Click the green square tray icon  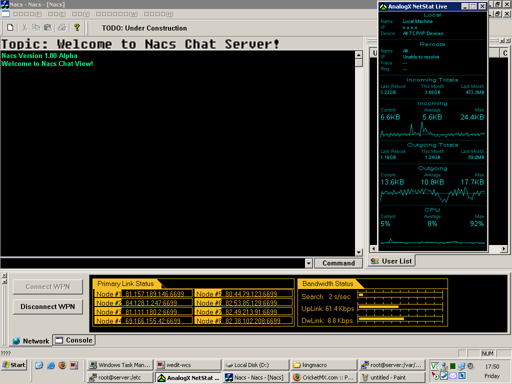tap(453, 366)
